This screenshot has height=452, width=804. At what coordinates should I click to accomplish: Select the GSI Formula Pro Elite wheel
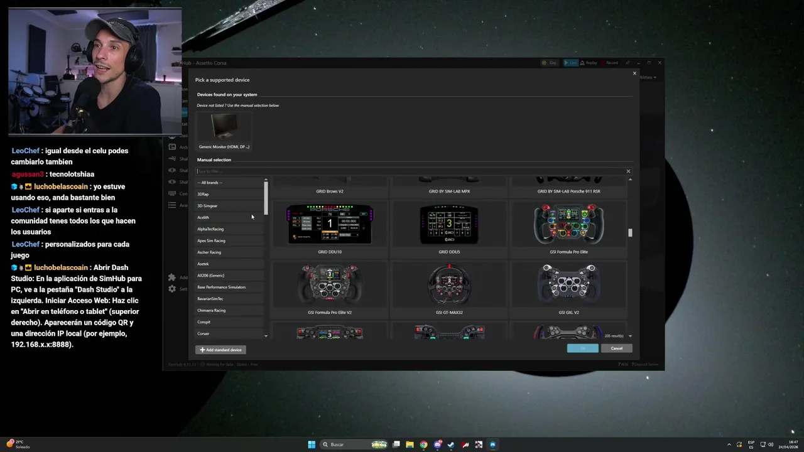click(x=568, y=229)
